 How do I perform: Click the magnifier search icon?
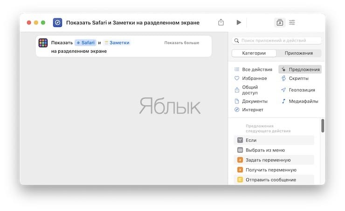coord(236,41)
